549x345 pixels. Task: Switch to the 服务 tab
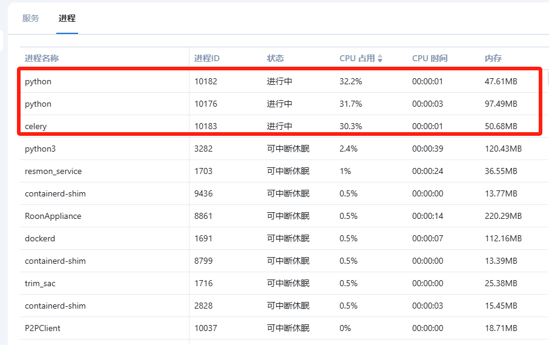tap(31, 18)
